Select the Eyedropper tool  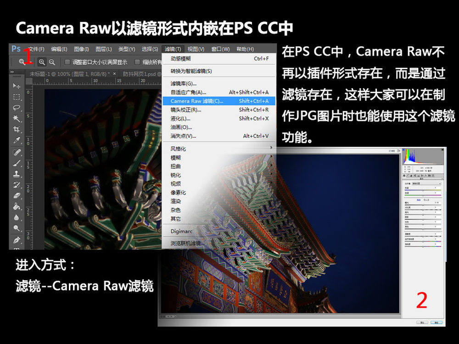pos(17,140)
